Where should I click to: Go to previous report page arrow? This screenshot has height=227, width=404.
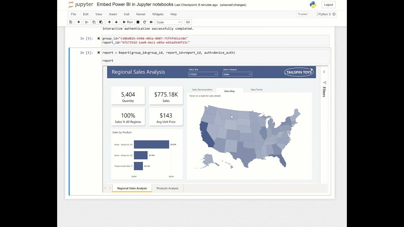click(105, 188)
